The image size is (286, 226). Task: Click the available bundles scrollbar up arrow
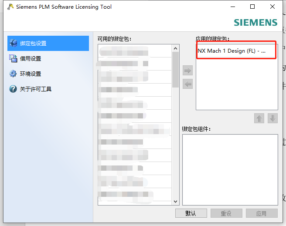pos(175,48)
